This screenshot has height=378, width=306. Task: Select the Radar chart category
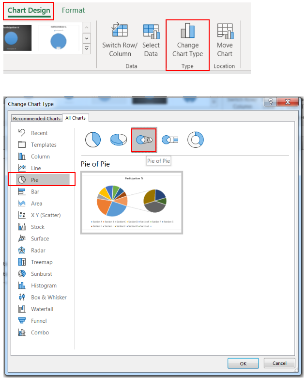coord(43,251)
